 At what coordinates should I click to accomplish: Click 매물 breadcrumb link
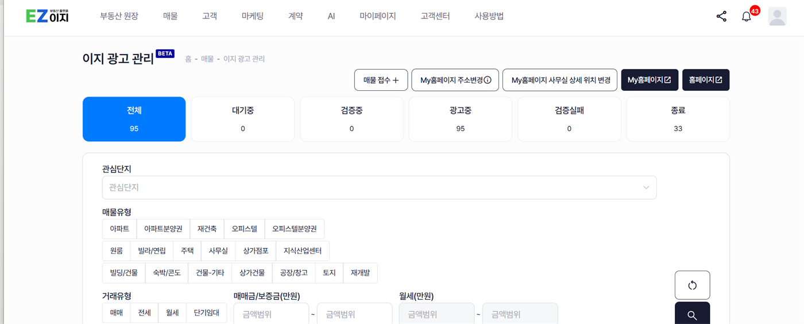(207, 59)
